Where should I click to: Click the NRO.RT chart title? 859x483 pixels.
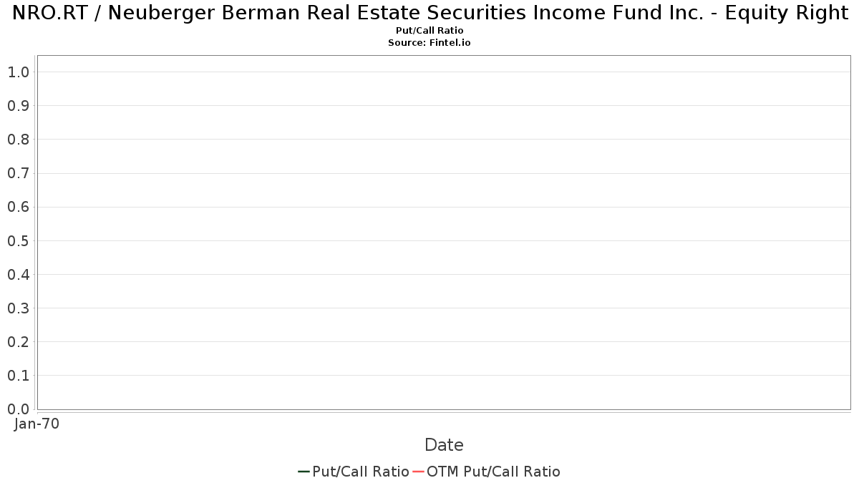pyautogui.click(x=429, y=14)
